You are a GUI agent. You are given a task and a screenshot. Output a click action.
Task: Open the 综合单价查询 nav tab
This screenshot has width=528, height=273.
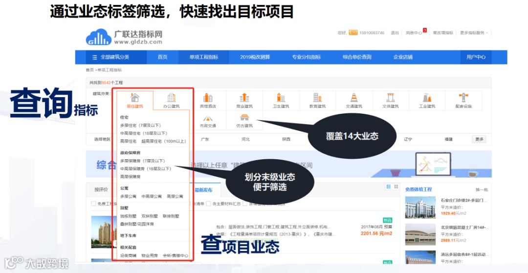click(x=357, y=57)
